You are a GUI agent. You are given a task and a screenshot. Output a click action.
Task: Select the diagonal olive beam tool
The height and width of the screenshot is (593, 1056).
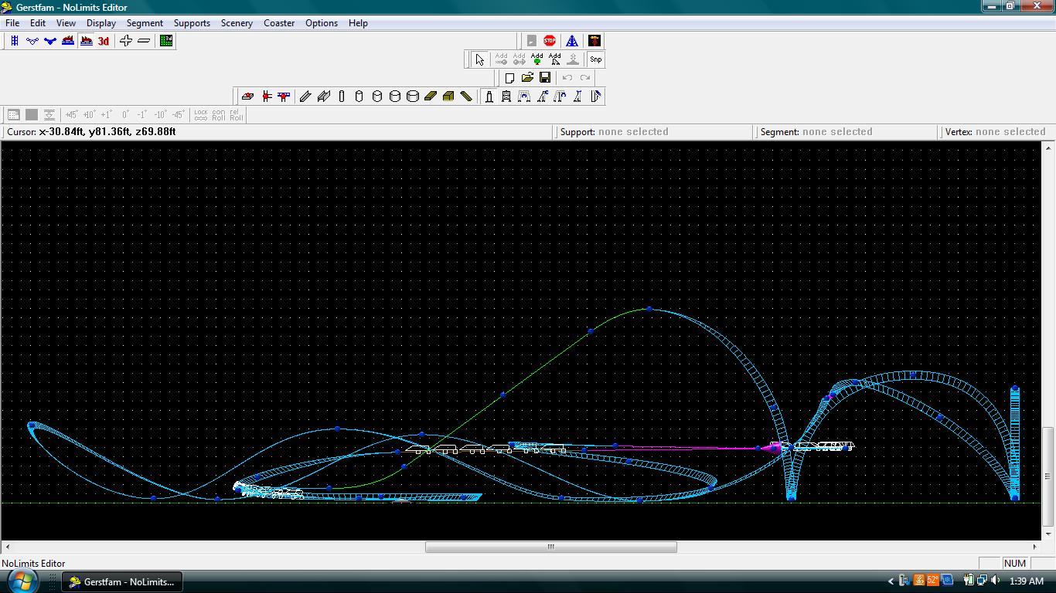(x=466, y=97)
